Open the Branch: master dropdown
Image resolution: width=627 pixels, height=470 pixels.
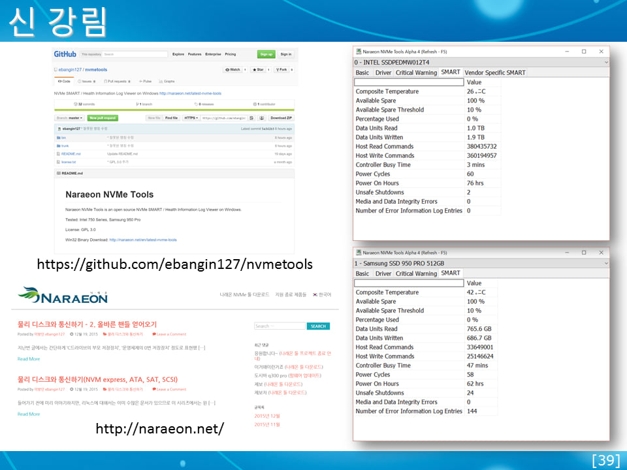pyautogui.click(x=69, y=118)
